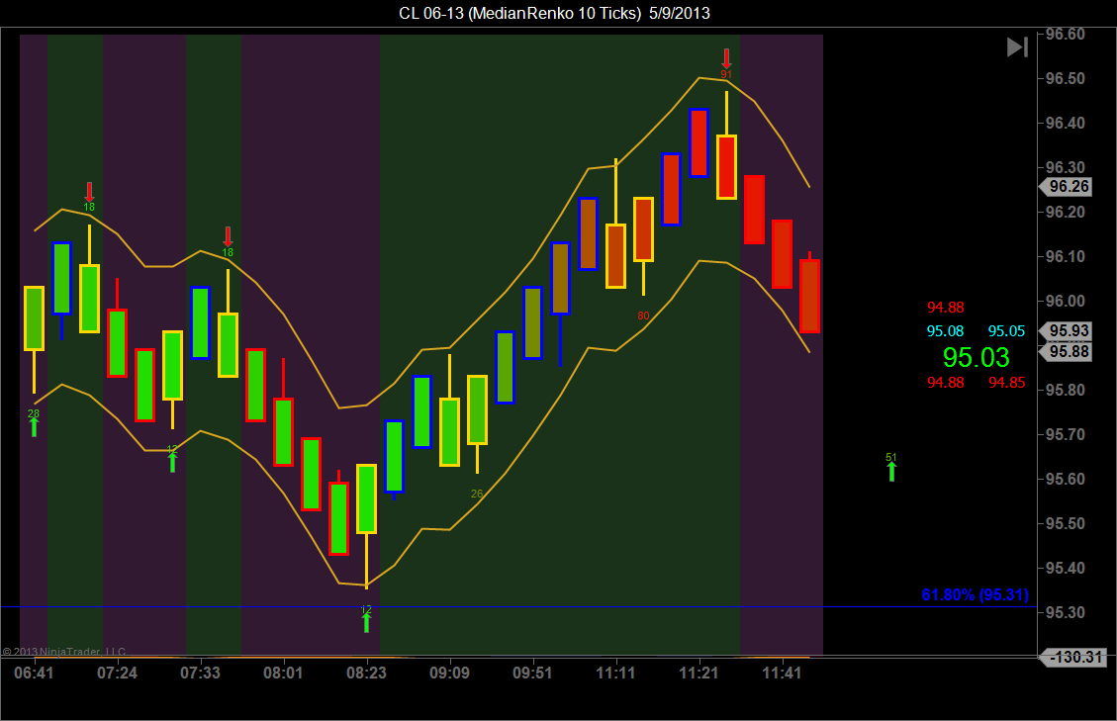Screen dimensions: 1117x721
Task: Click the red signal number 80
Action: 643,315
